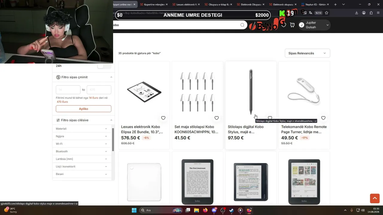Screen dimensions: 383x215
Task: Switch to the Lexues elektronik tab
Action: tap(186, 4)
